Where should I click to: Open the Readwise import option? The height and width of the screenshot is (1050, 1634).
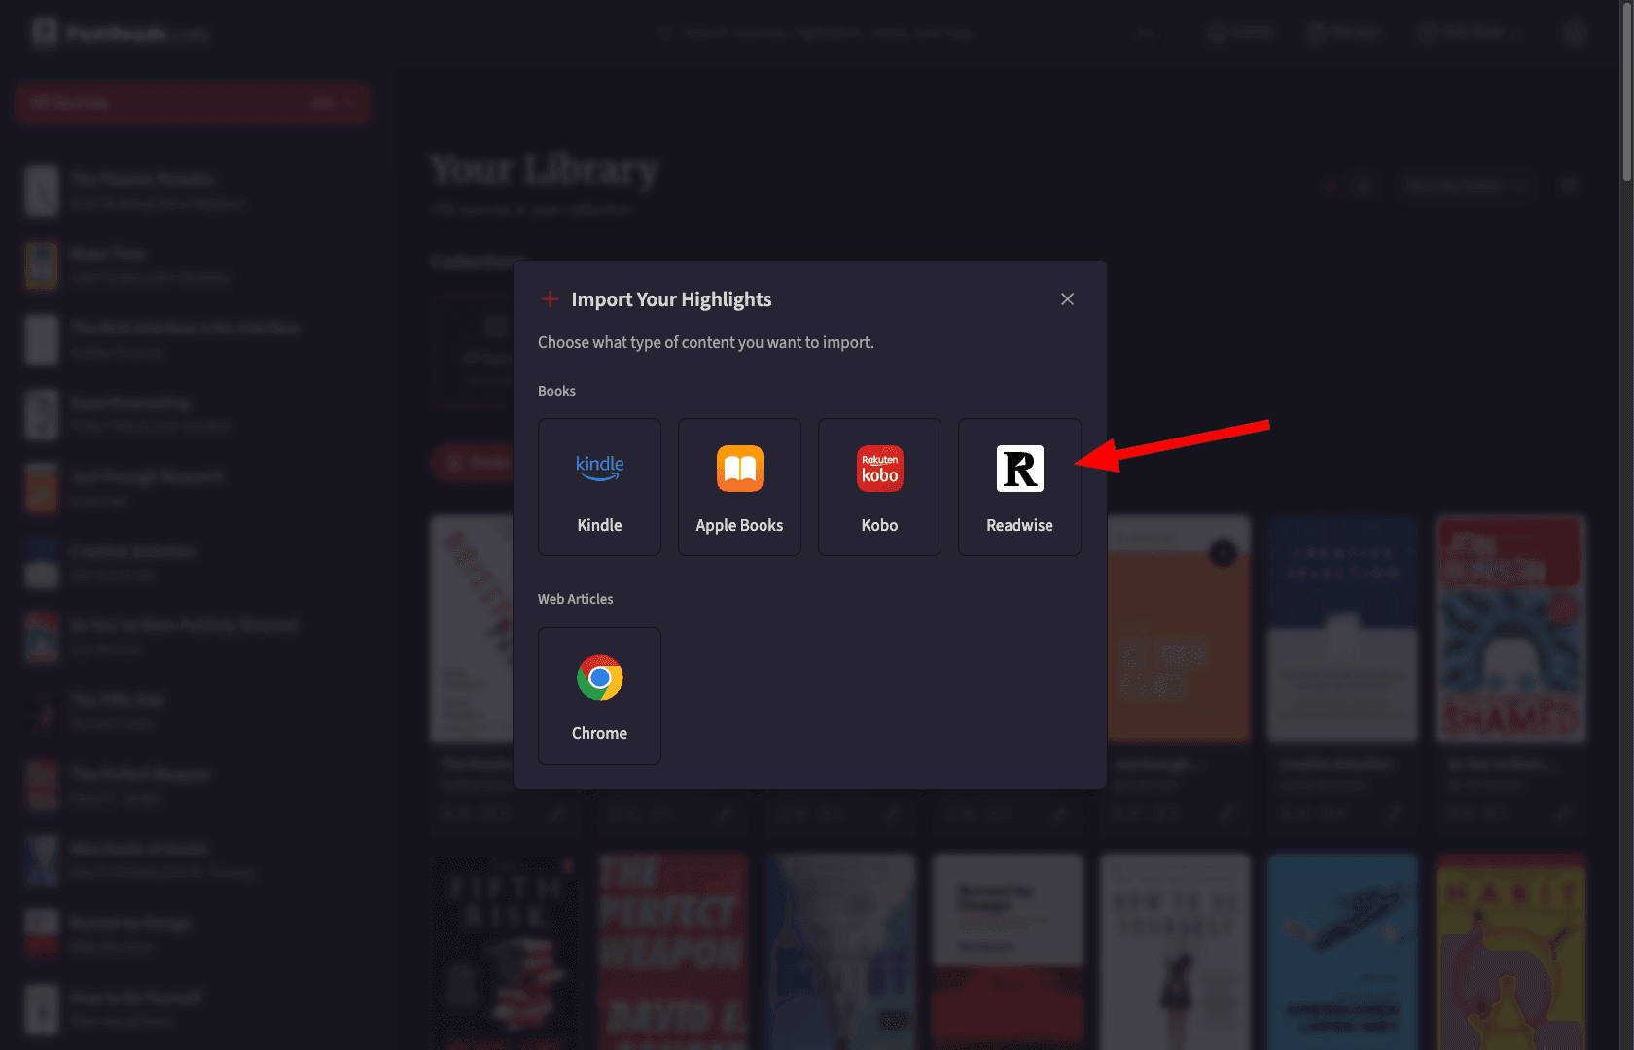pos(1019,487)
